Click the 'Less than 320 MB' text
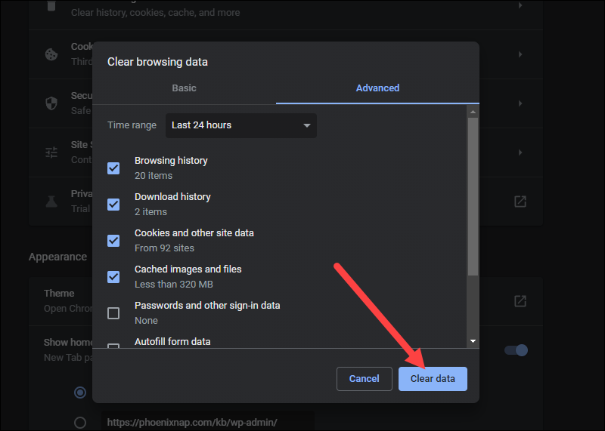The width and height of the screenshot is (605, 431). tap(174, 285)
